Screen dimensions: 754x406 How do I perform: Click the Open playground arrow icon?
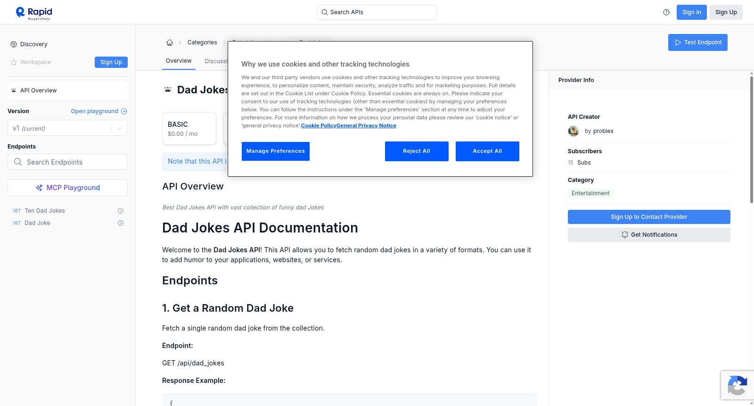tap(124, 111)
